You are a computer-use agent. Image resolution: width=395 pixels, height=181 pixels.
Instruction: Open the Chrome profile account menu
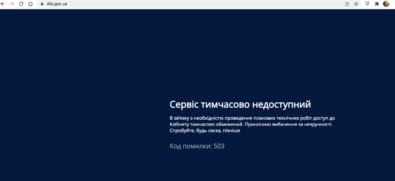(x=387, y=4)
